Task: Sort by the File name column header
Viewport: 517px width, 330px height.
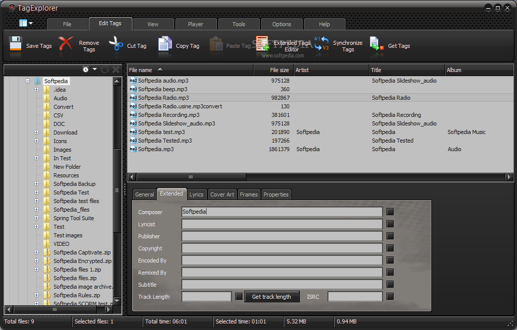Action: [x=190, y=70]
